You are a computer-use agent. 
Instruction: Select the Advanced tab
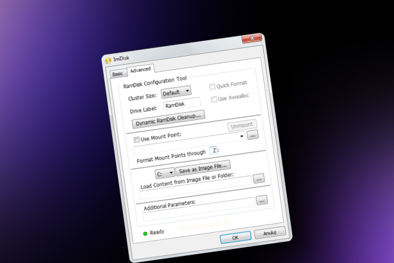(x=140, y=70)
